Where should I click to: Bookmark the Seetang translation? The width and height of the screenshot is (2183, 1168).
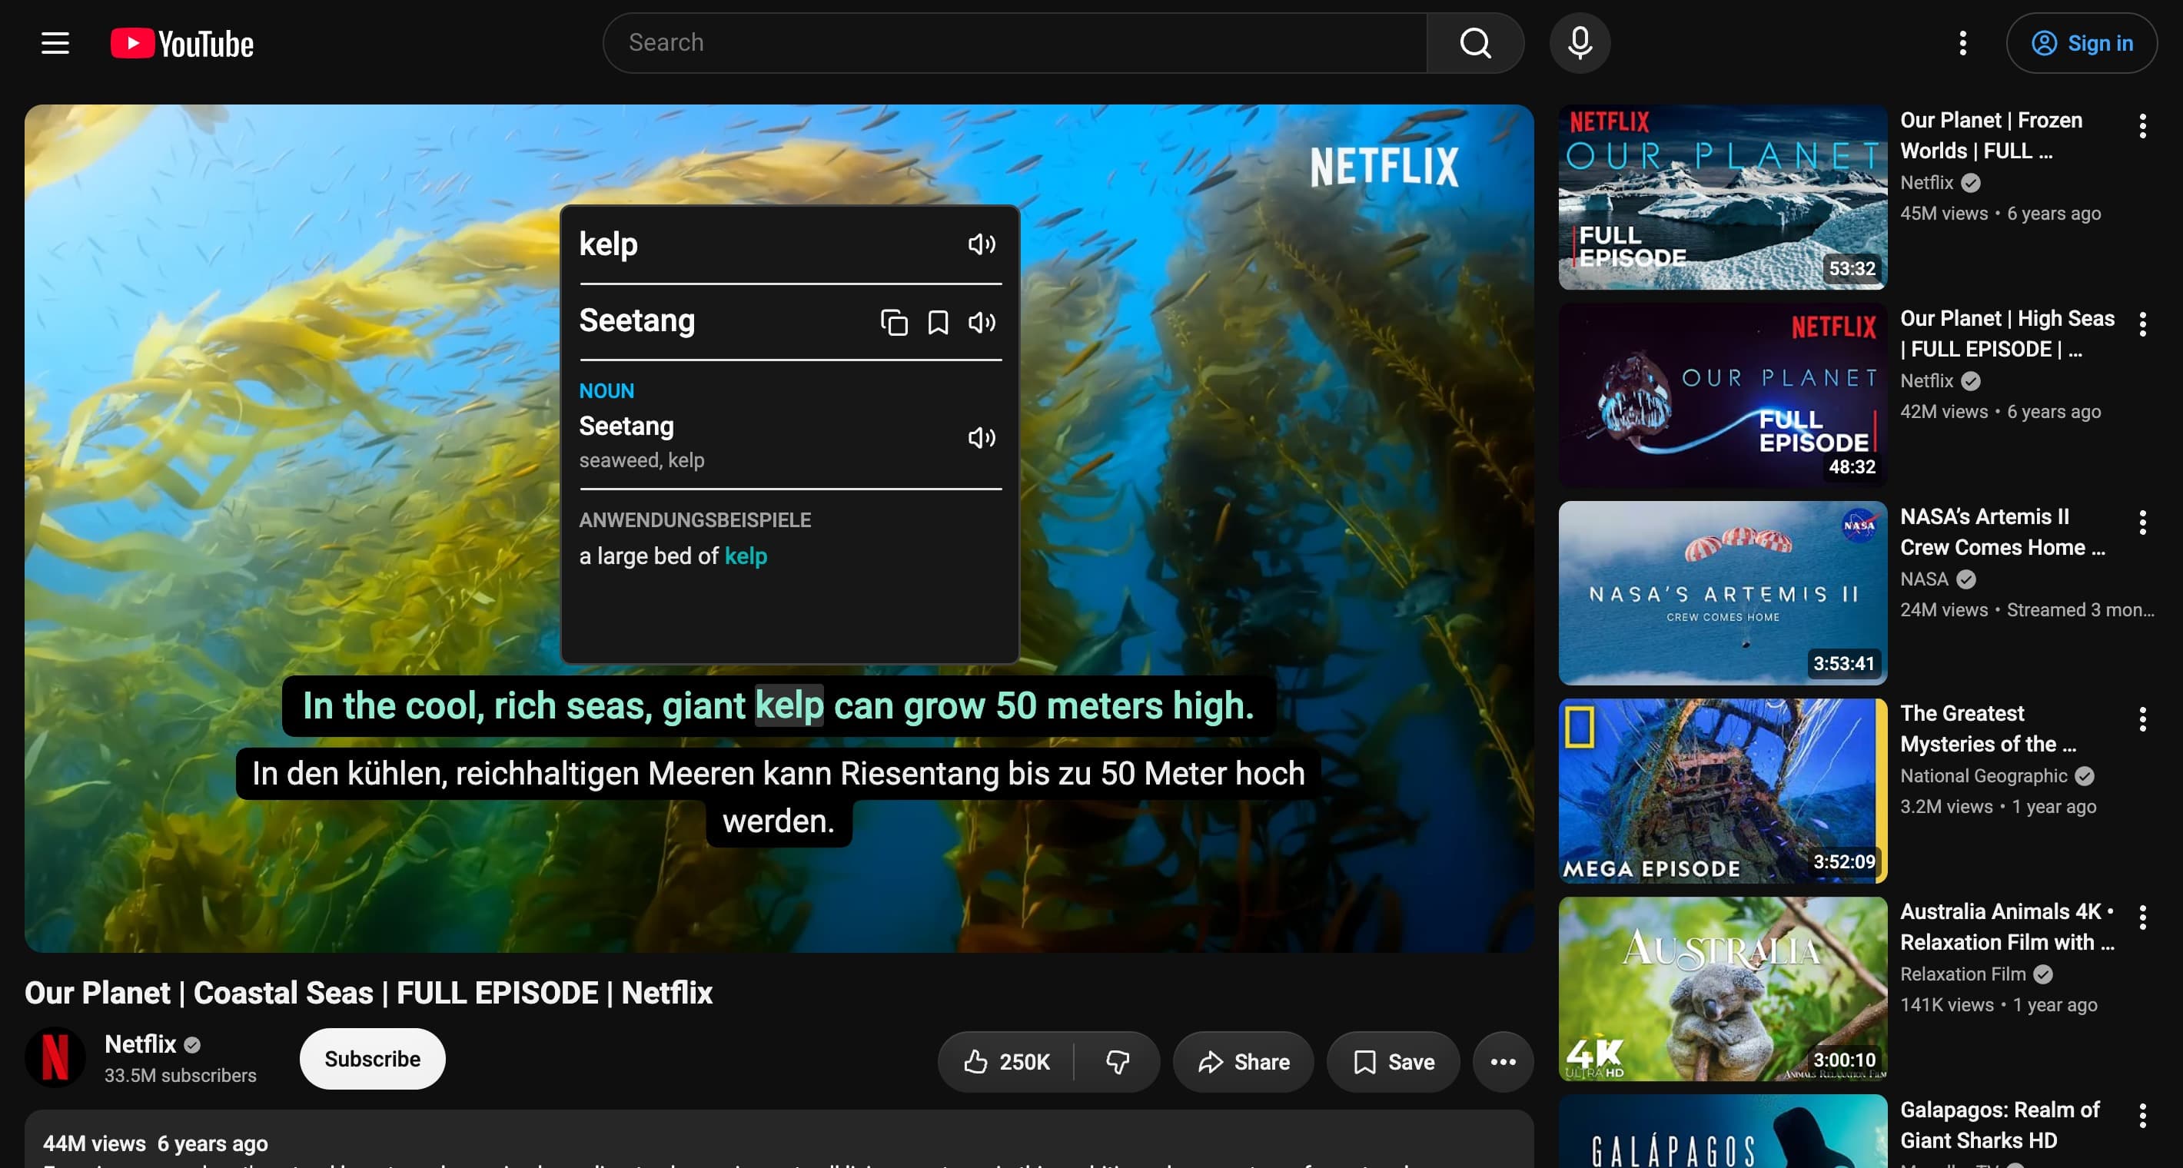coord(937,322)
